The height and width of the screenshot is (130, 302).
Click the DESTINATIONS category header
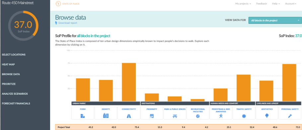click(175, 103)
